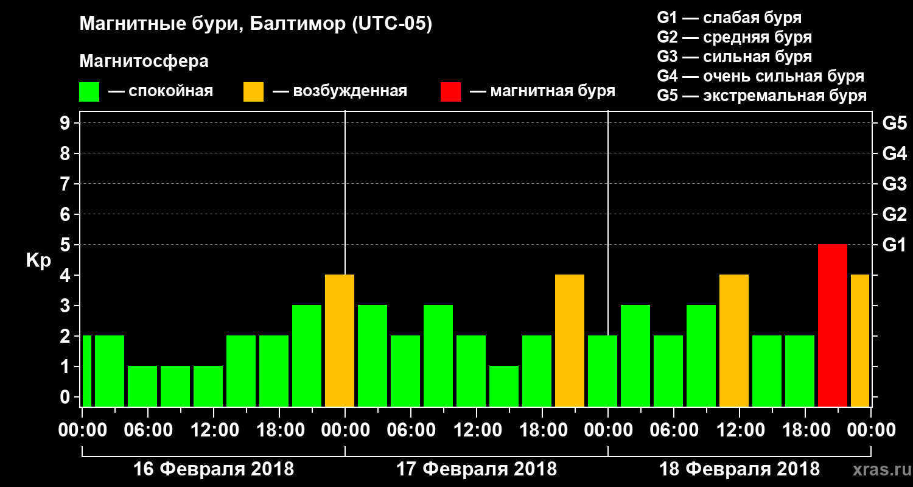Click the 'G2 — средняя буря' description
The height and width of the screenshot is (487, 913).
click(x=734, y=37)
